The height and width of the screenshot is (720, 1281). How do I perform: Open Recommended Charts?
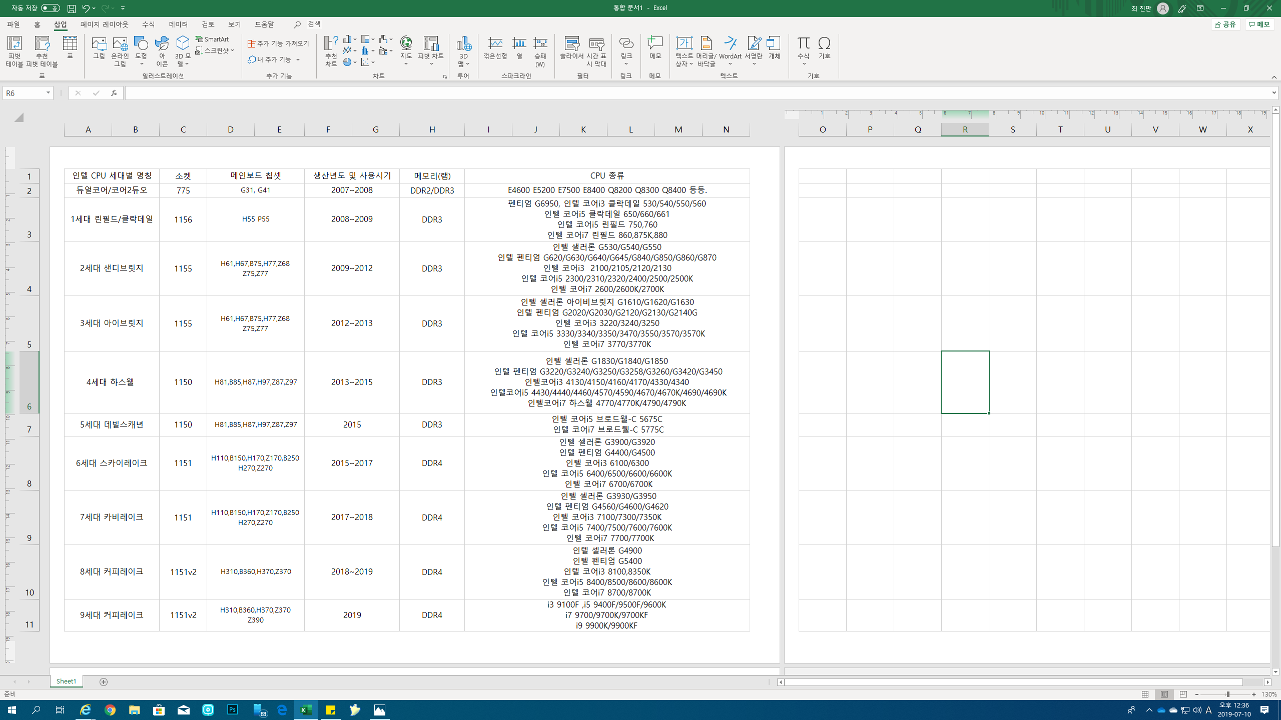[331, 51]
